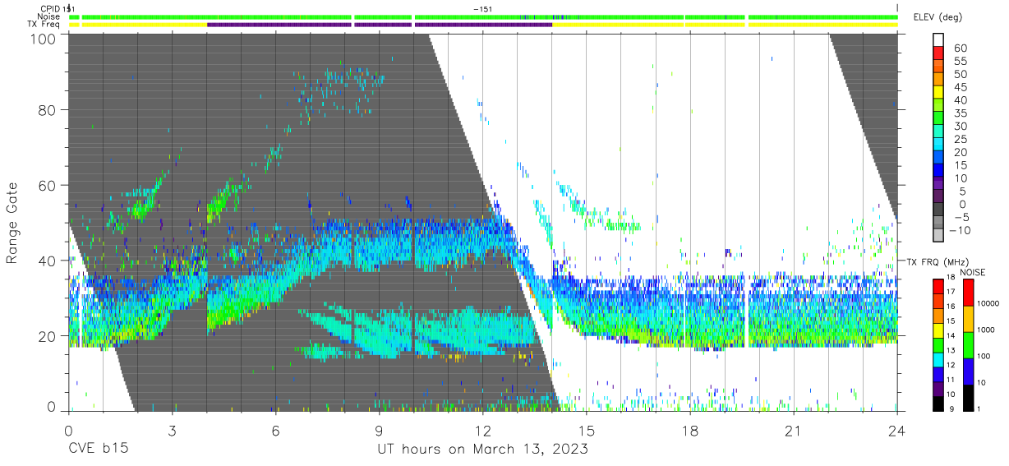Click the "18" hour tick on the x-axis
Viewport: 1009px width, 466px height.
point(689,430)
